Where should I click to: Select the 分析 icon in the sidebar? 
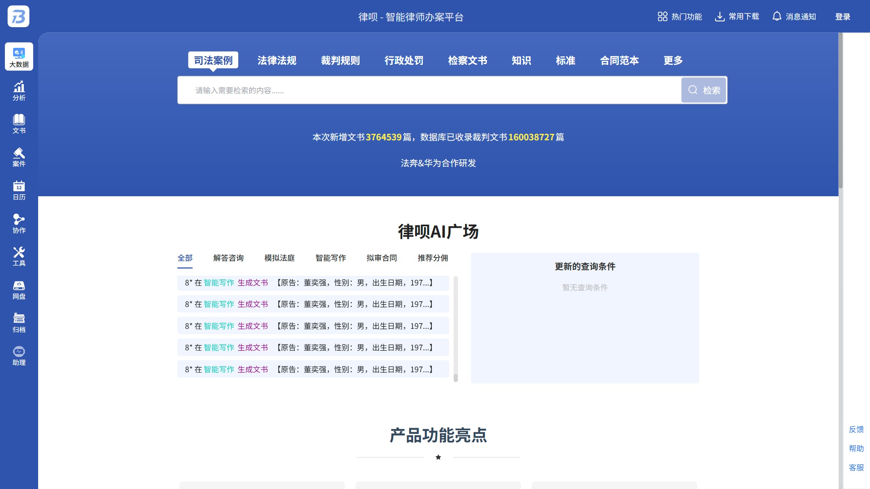[x=19, y=90]
